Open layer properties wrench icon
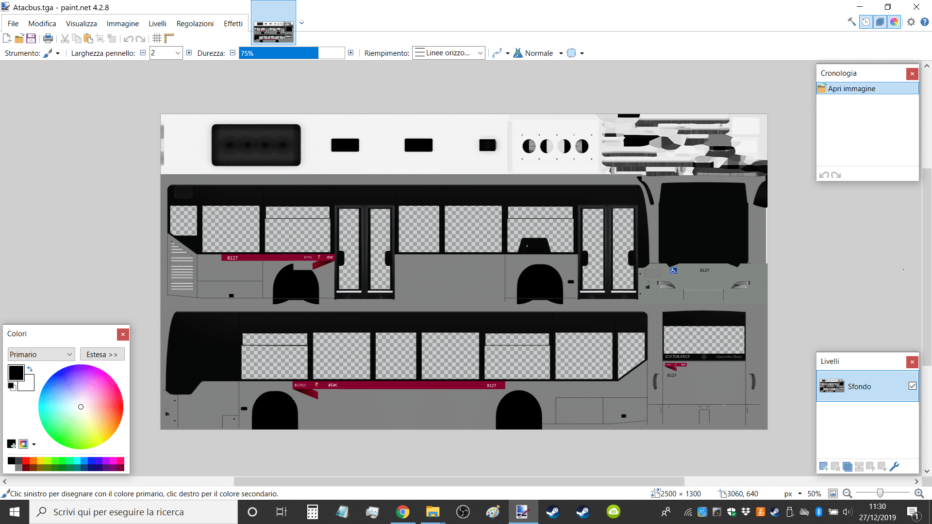Screen dimensions: 932x524 point(894,466)
